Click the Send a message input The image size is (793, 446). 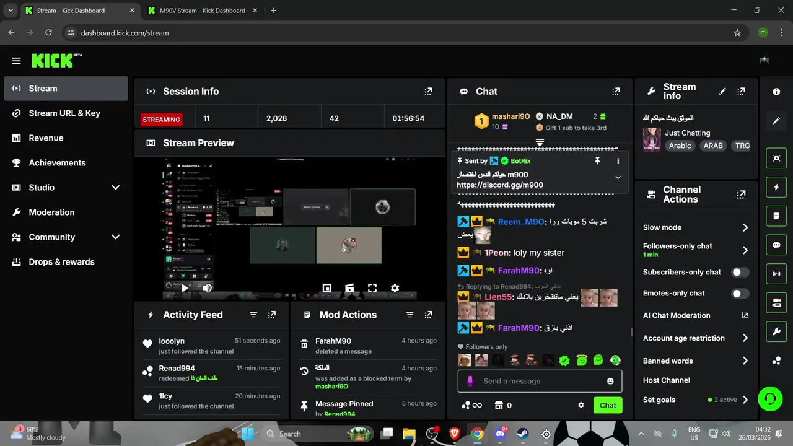[x=540, y=381]
